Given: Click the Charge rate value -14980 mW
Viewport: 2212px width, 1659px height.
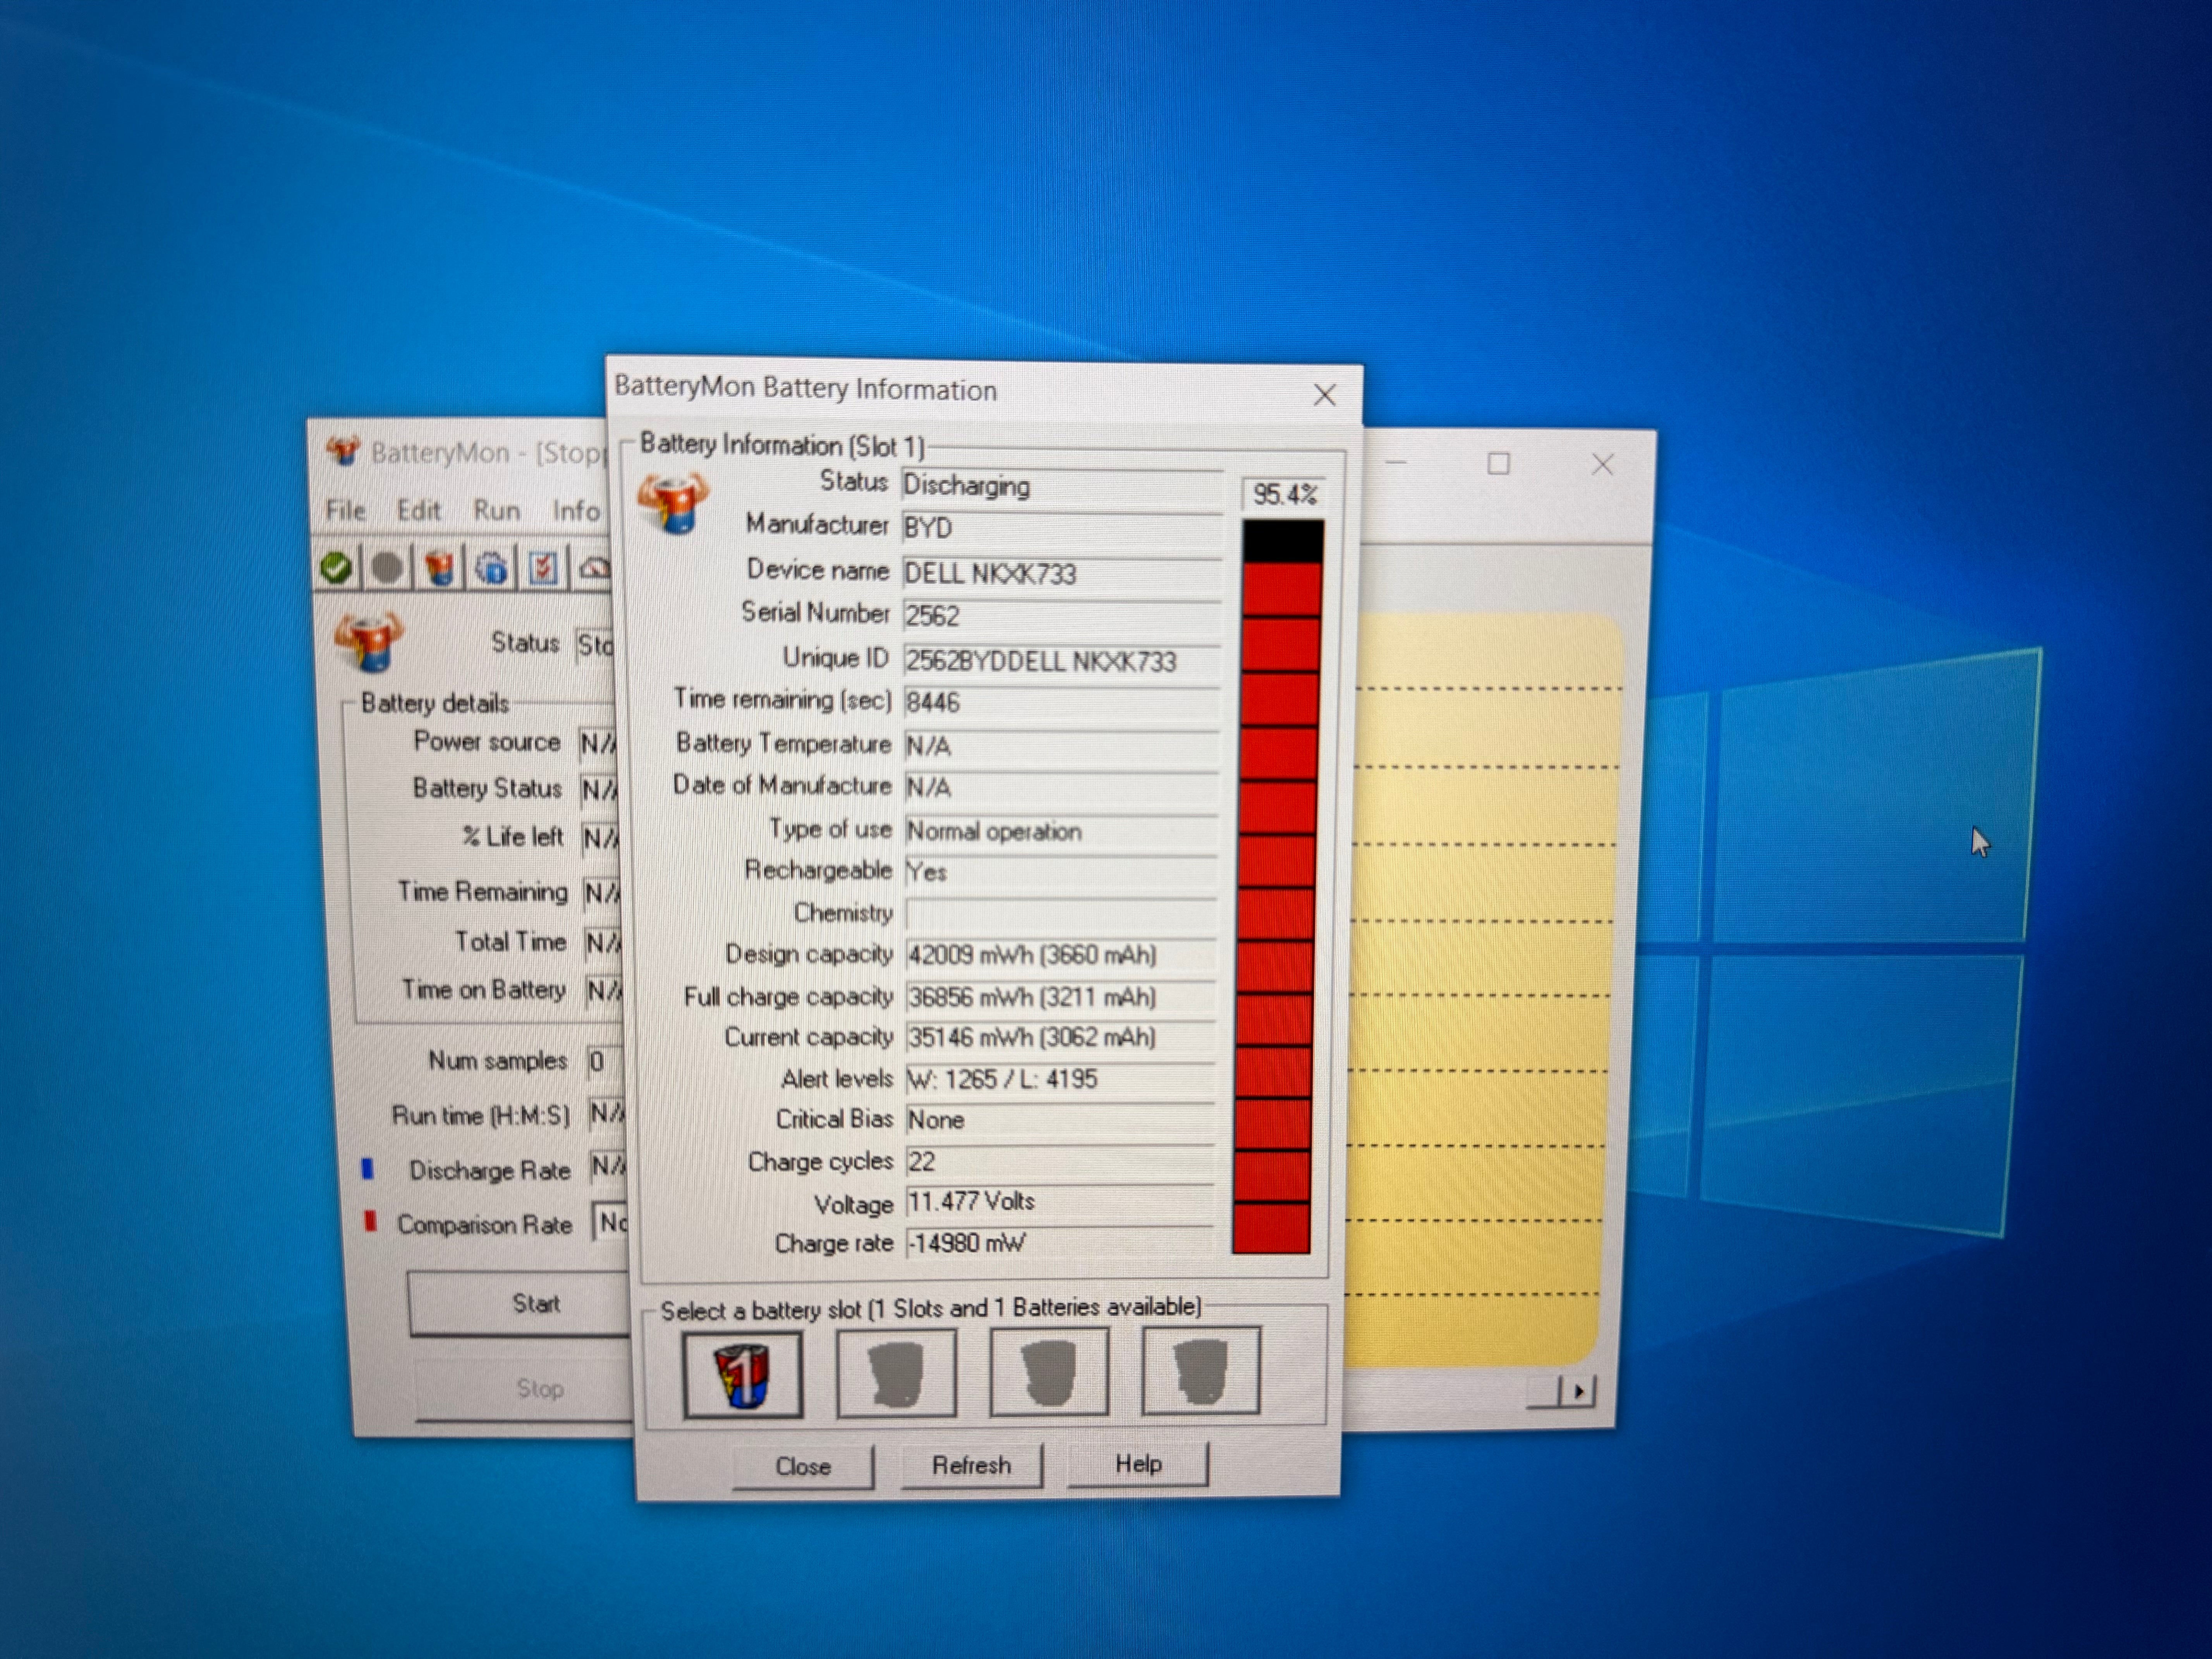Looking at the screenshot, I should point(1060,1243).
